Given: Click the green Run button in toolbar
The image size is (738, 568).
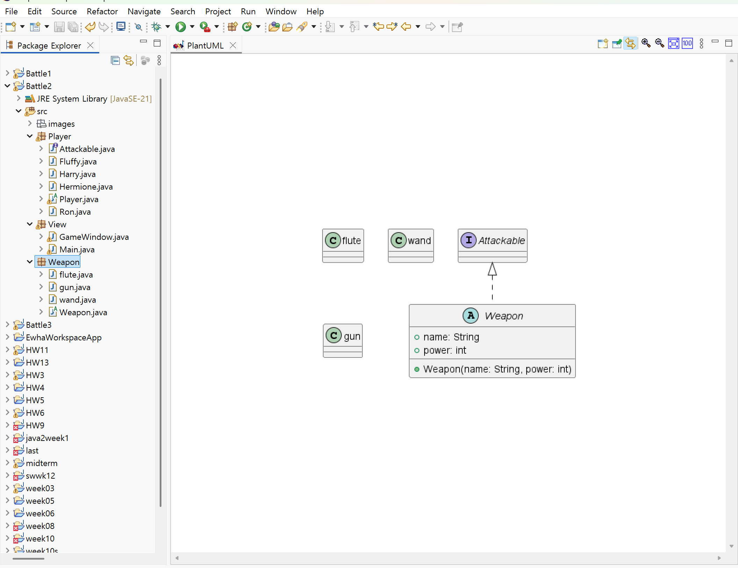Looking at the screenshot, I should 180,27.
